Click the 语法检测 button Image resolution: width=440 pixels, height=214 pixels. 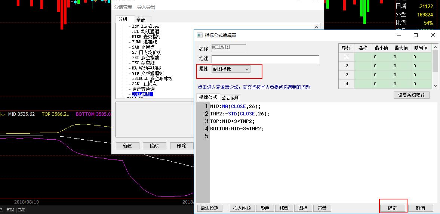coord(210,208)
